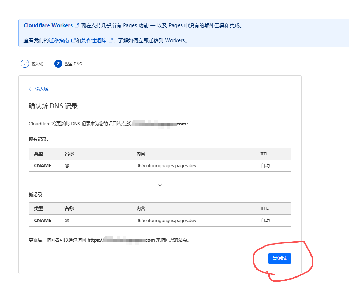The width and height of the screenshot is (349, 295).
Task: Click the down arrow between record tables
Action: click(x=160, y=184)
